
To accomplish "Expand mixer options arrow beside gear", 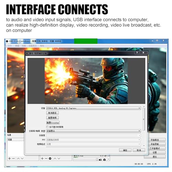I will (108, 160).
